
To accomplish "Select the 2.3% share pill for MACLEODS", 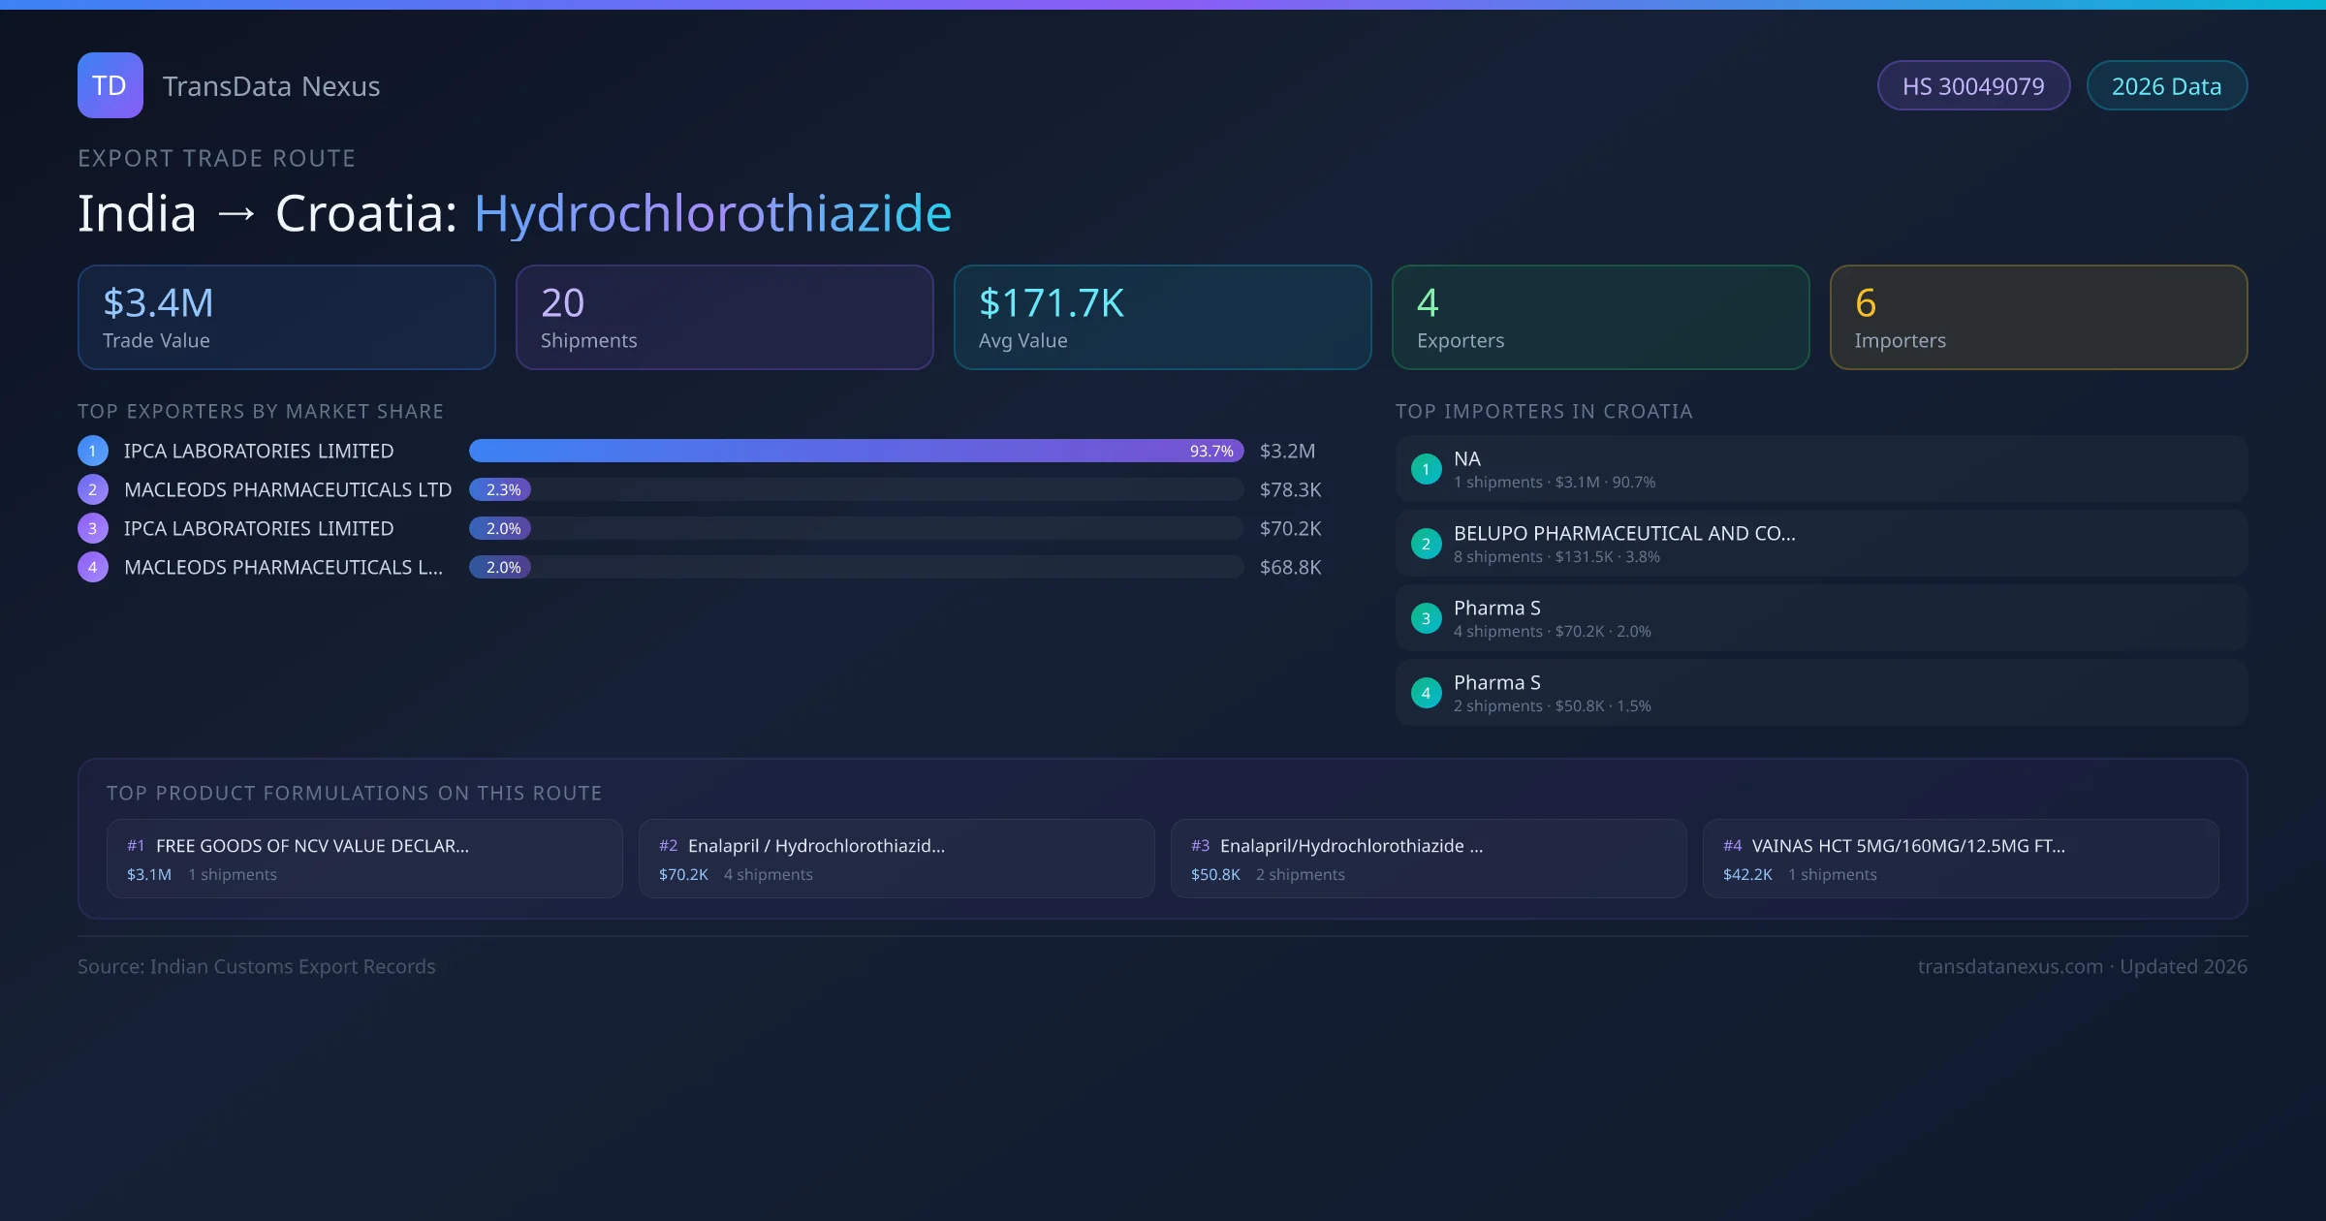I will 501,489.
